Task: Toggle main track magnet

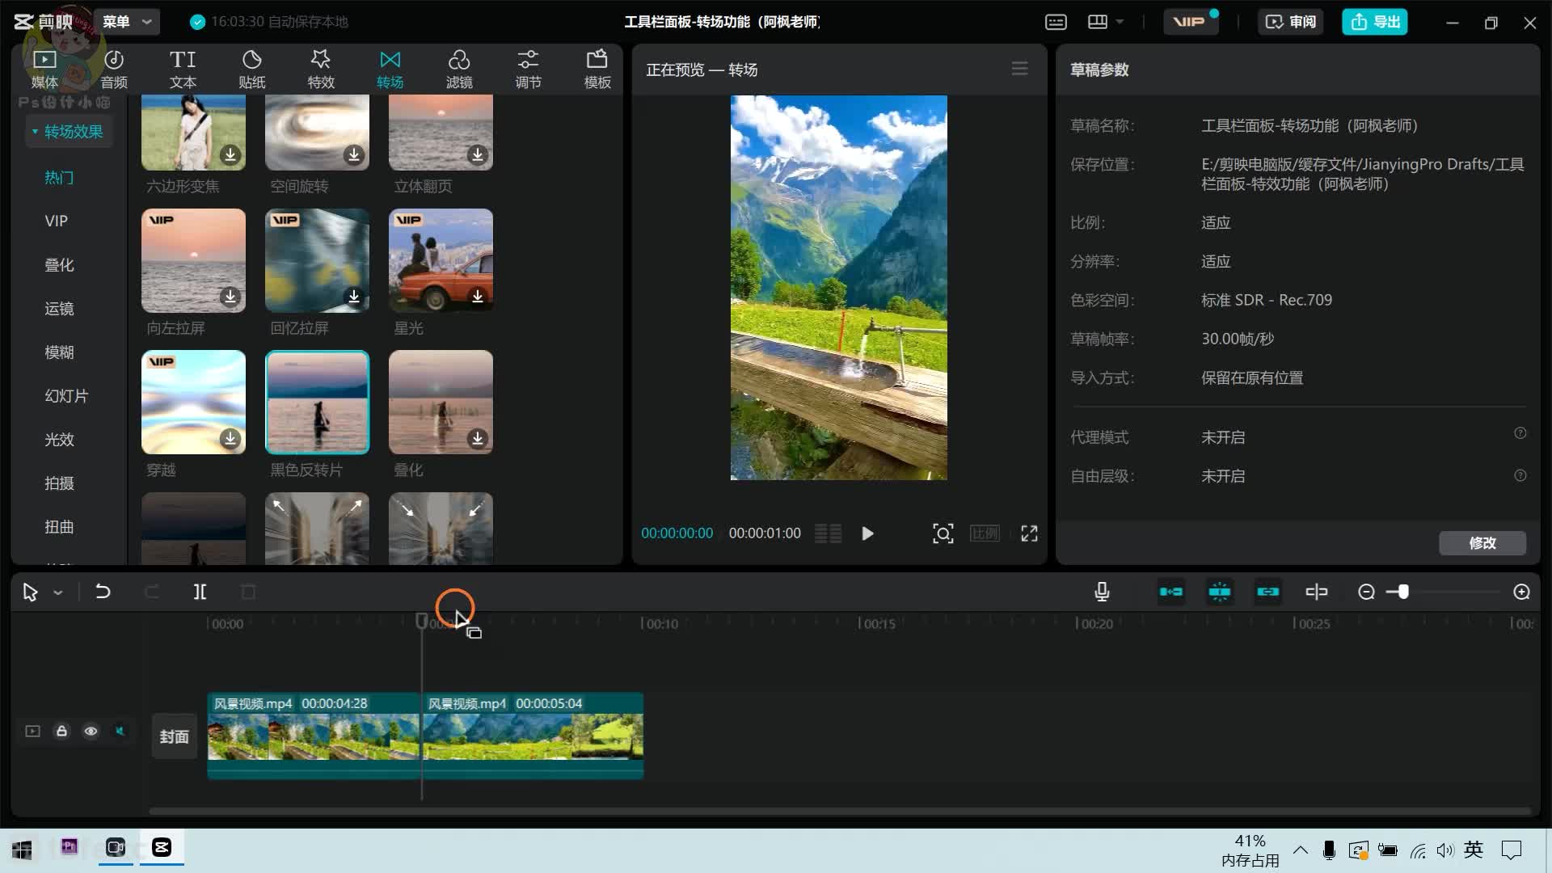Action: [x=1171, y=592]
